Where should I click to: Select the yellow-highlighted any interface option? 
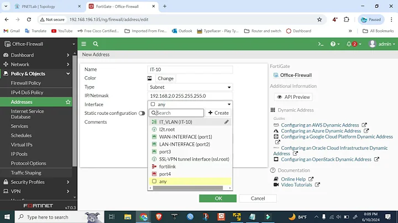(x=190, y=182)
